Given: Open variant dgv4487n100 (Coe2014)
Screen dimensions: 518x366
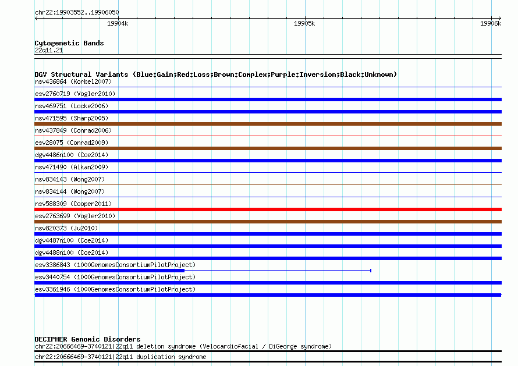Looking at the screenshot, I should pyautogui.click(x=72, y=240).
